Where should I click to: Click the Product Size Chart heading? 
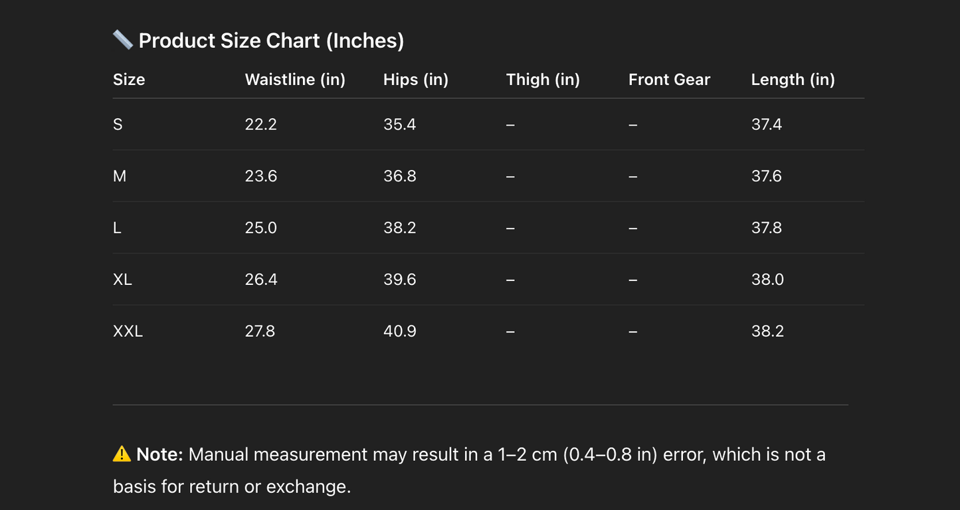(x=271, y=41)
